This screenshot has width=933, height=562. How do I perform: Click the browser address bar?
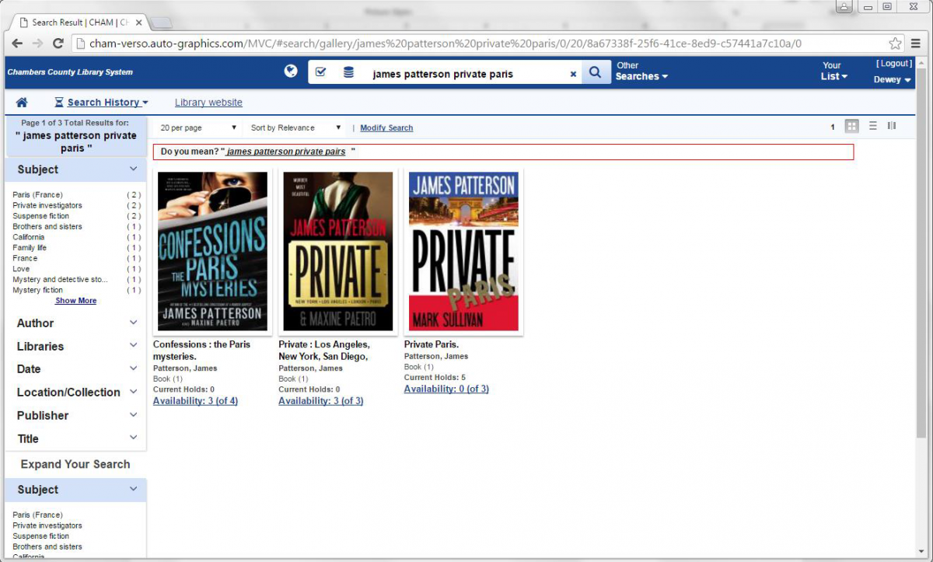click(482, 44)
